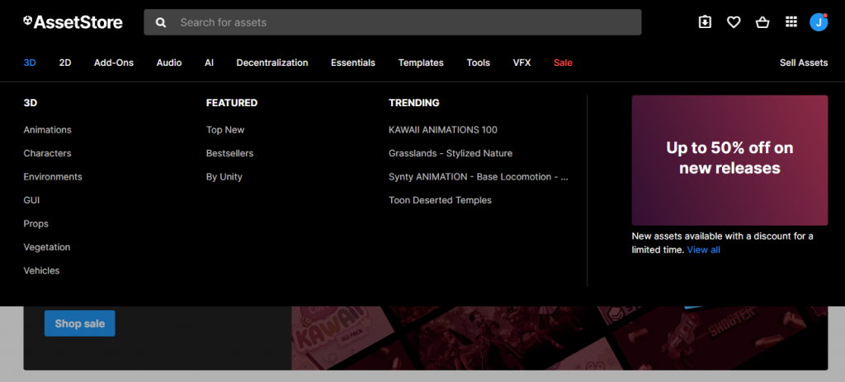This screenshot has width=845, height=382.
Task: Open the Audio menu
Action: click(x=169, y=63)
